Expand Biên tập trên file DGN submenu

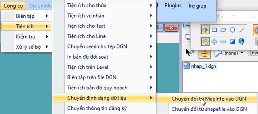pos(104,77)
